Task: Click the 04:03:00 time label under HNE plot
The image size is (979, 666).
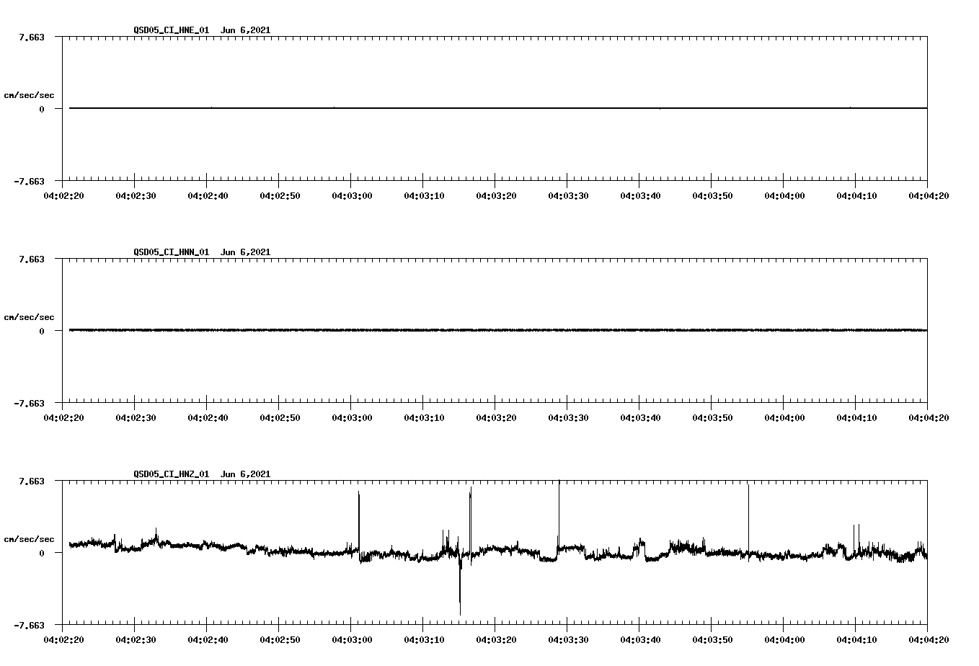Action: [352, 195]
